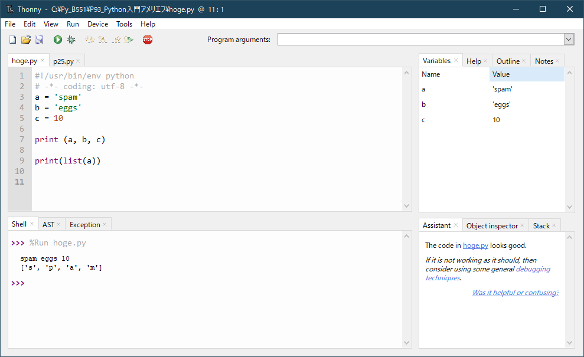
Task: Click in the Program arguments input field
Action: click(421, 39)
